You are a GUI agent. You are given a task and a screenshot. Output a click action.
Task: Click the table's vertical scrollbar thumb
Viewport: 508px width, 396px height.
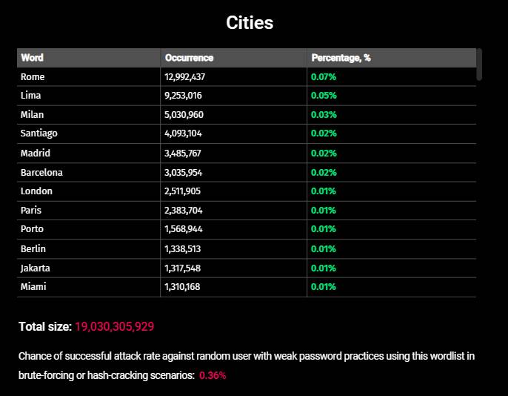point(479,65)
